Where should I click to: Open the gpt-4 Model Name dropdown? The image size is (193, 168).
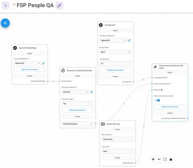pyautogui.click(x=115, y=52)
